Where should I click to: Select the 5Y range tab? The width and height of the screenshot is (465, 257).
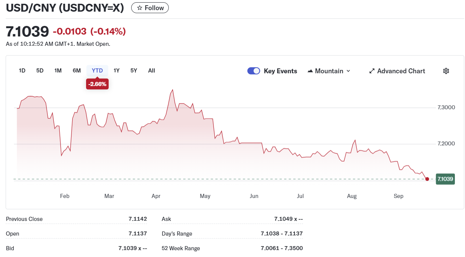click(x=134, y=71)
